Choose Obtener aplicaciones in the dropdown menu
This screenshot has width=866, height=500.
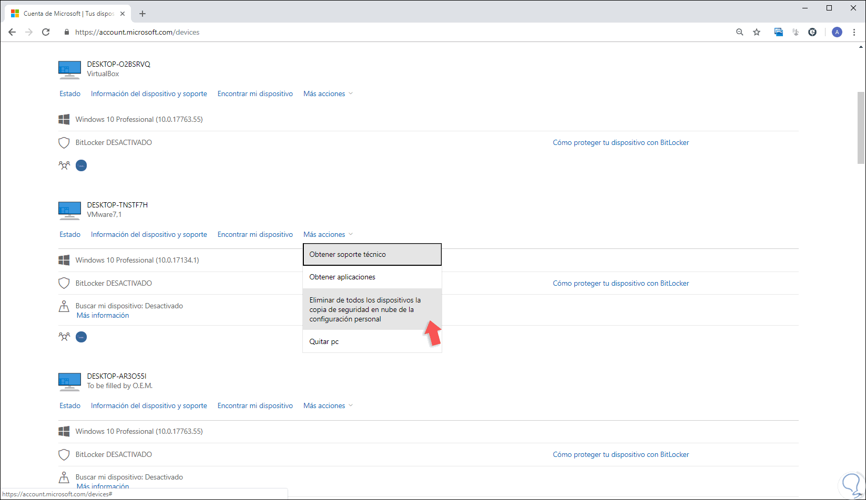click(x=372, y=277)
